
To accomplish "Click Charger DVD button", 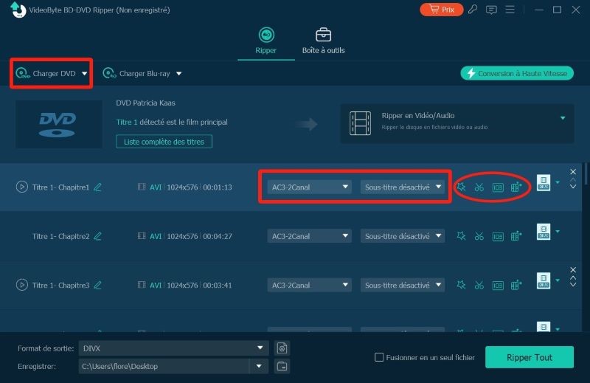I will [x=46, y=74].
